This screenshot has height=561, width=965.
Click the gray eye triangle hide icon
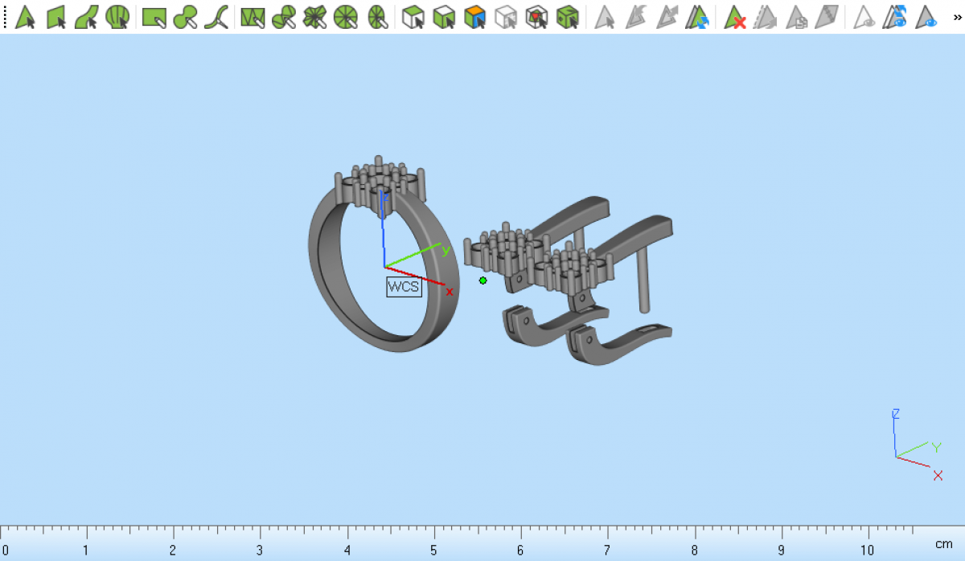(864, 17)
